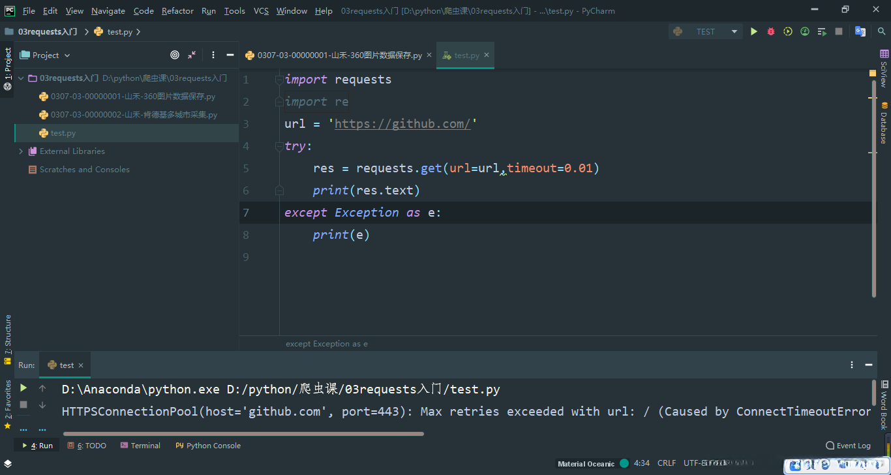Click the Run console horizontal scrollbar
Screen dimensions: 891x475
coord(243,433)
